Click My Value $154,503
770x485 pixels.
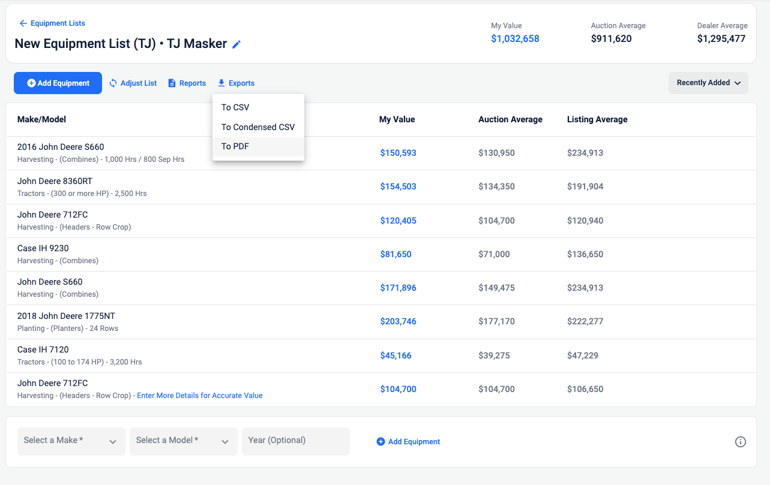(x=398, y=186)
